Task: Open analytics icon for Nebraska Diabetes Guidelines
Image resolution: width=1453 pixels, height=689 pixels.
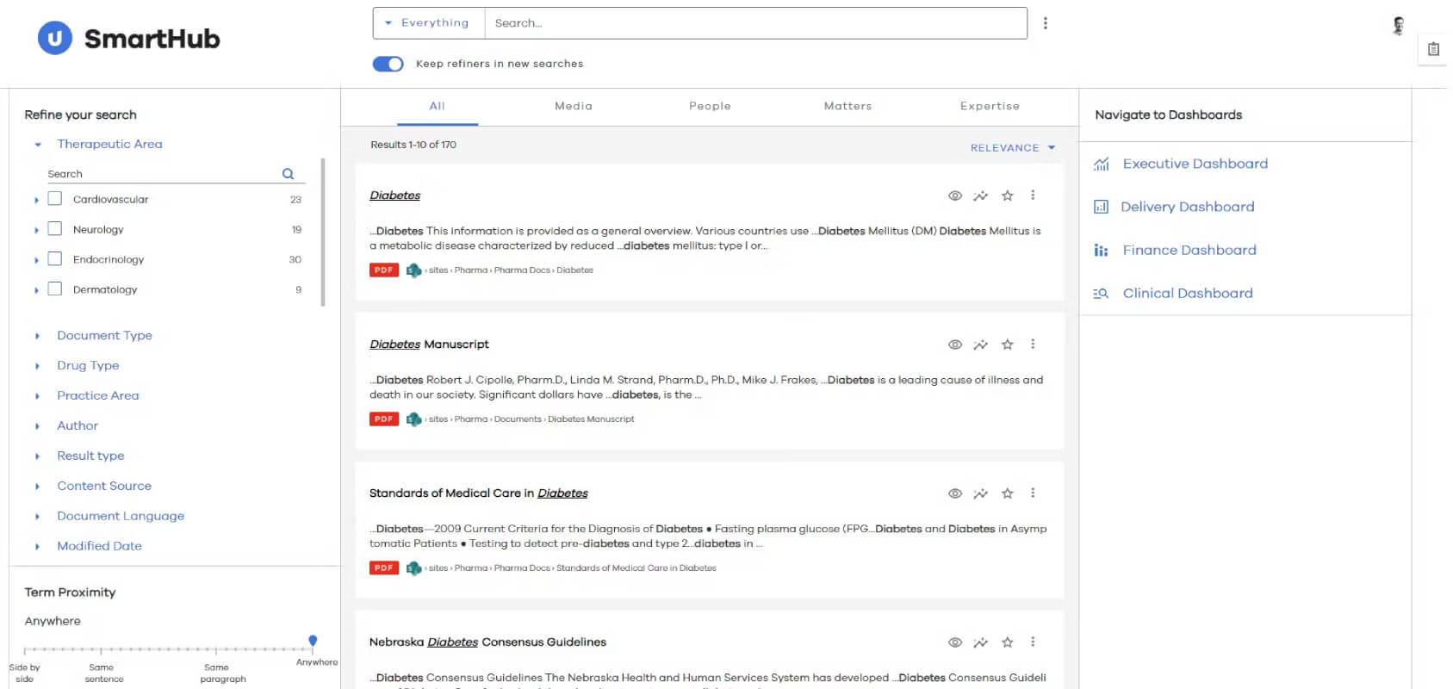Action: 981,642
